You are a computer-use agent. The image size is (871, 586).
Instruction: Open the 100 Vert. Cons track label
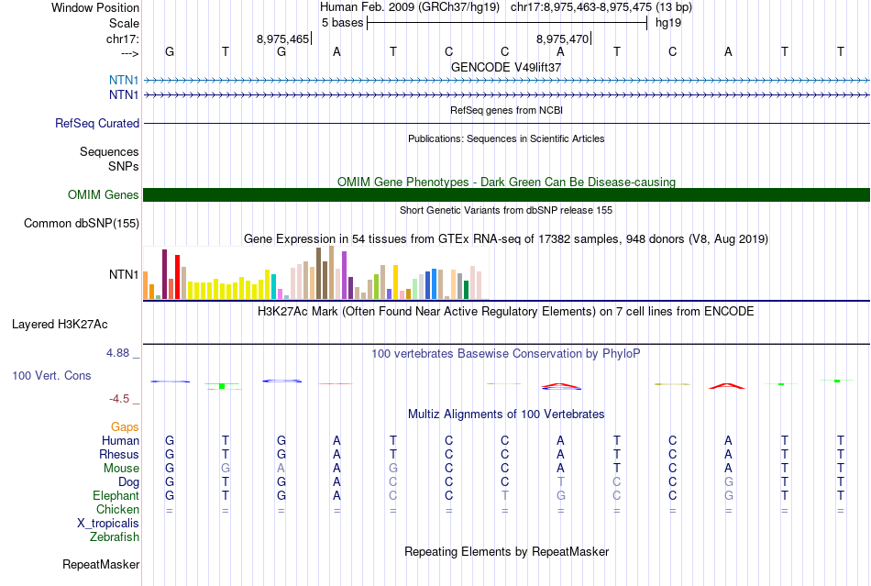tap(51, 375)
